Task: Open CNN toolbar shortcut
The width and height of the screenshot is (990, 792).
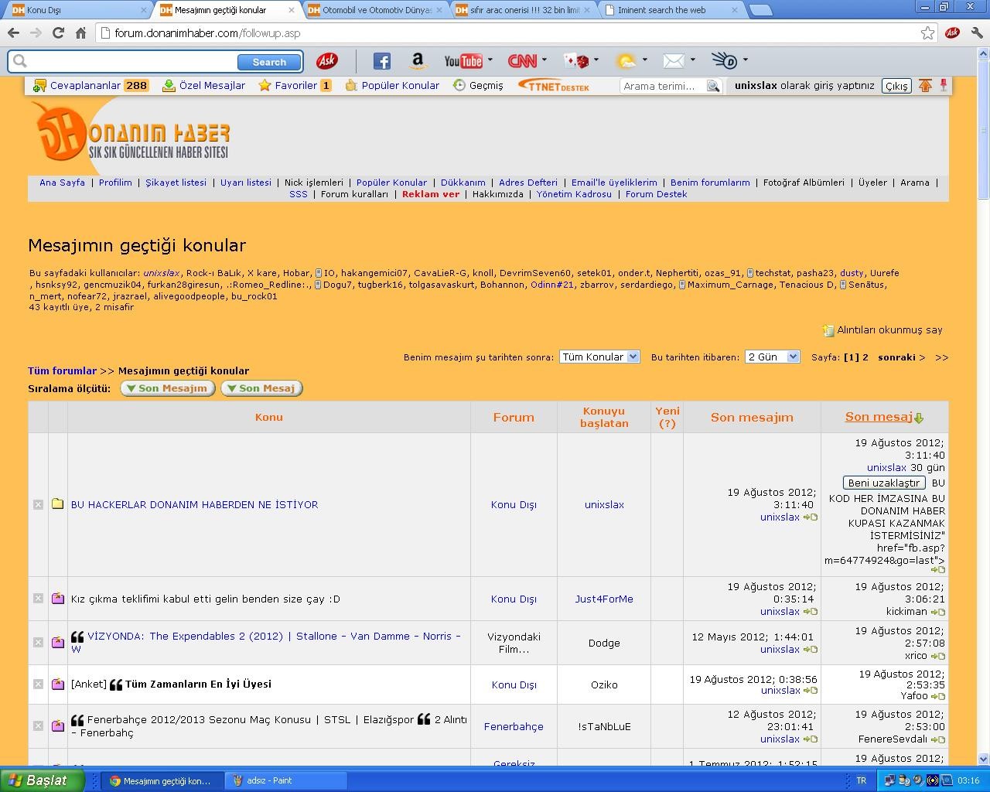Action: (x=523, y=61)
